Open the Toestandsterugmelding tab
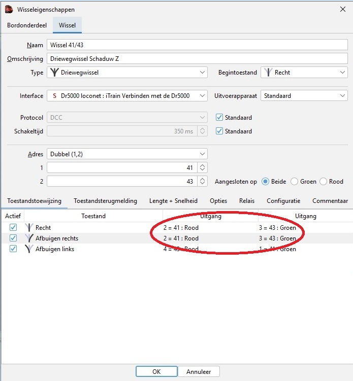 [105, 201]
